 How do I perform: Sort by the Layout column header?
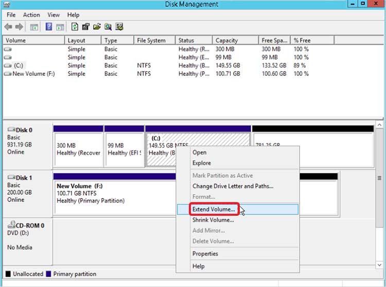coord(83,40)
